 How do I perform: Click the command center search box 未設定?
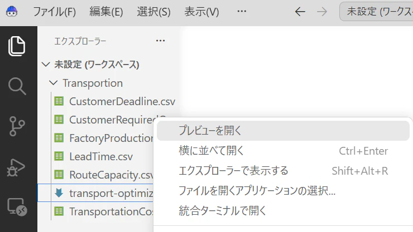pyautogui.click(x=376, y=12)
